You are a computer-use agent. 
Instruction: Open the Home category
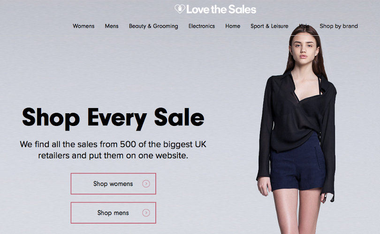(233, 26)
